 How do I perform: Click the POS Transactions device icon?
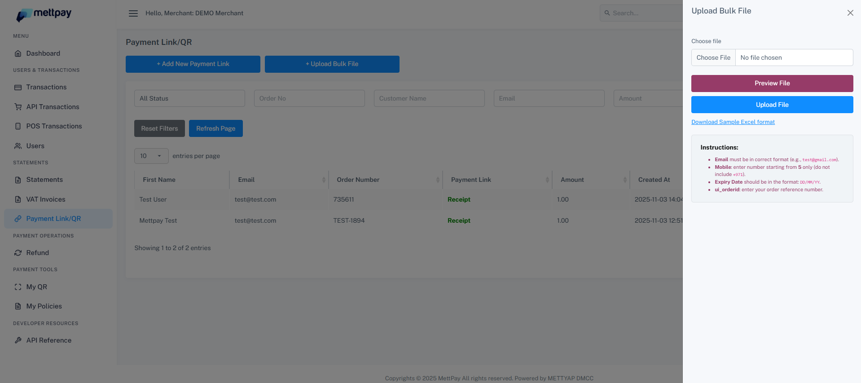[18, 126]
